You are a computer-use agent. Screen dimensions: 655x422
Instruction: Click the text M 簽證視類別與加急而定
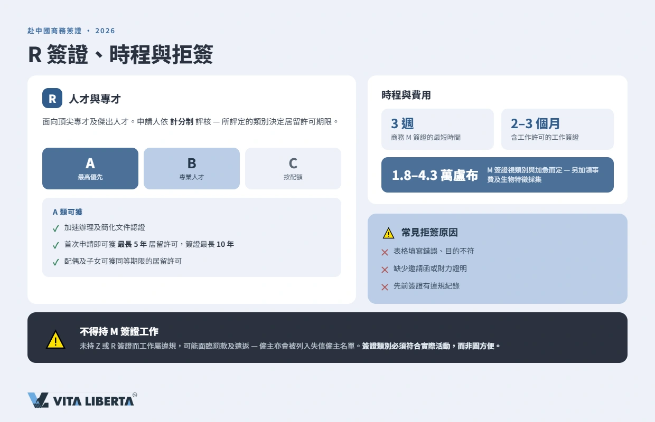pos(525,170)
